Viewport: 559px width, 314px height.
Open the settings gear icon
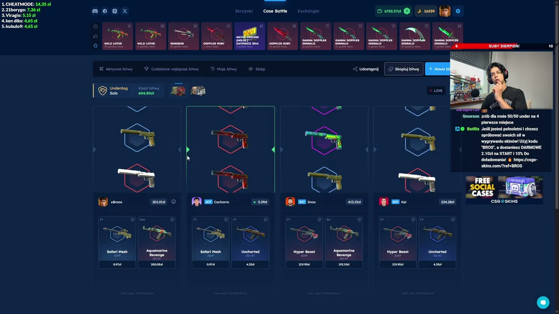point(458,11)
